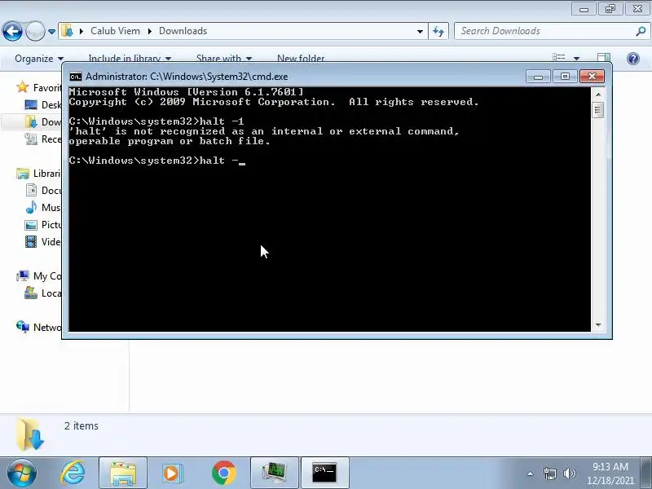Click the folder icon in address bar
Screen dimensions: 652x489
point(67,31)
